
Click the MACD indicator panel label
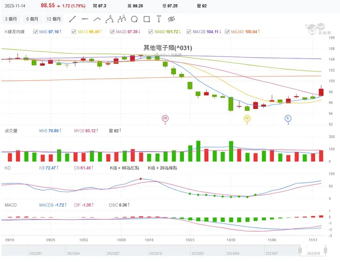[x=11, y=205]
